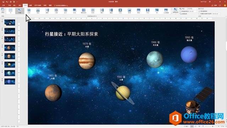Click the Tell Me search box
The width and height of the screenshot is (227, 128).
tap(61, 6)
